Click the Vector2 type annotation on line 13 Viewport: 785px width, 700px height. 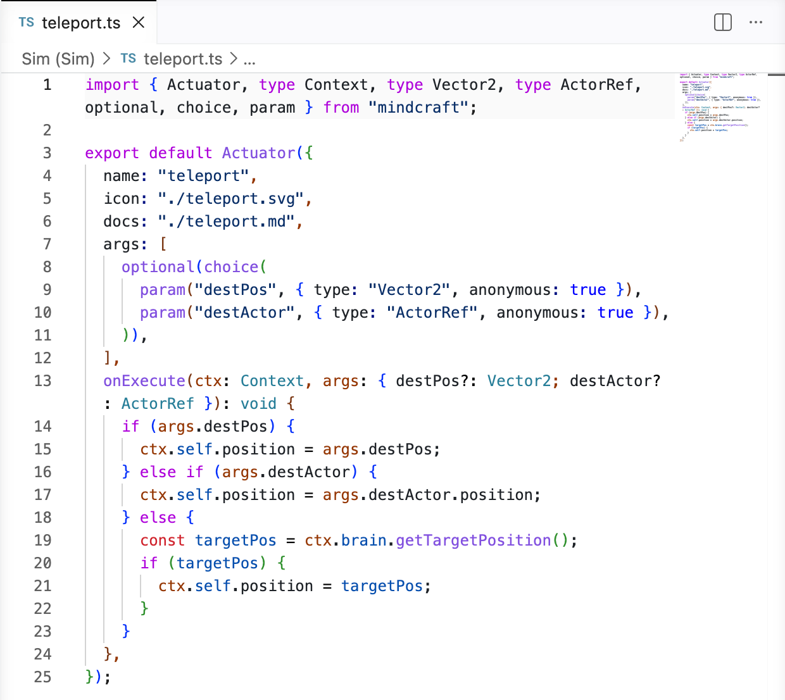(x=519, y=380)
